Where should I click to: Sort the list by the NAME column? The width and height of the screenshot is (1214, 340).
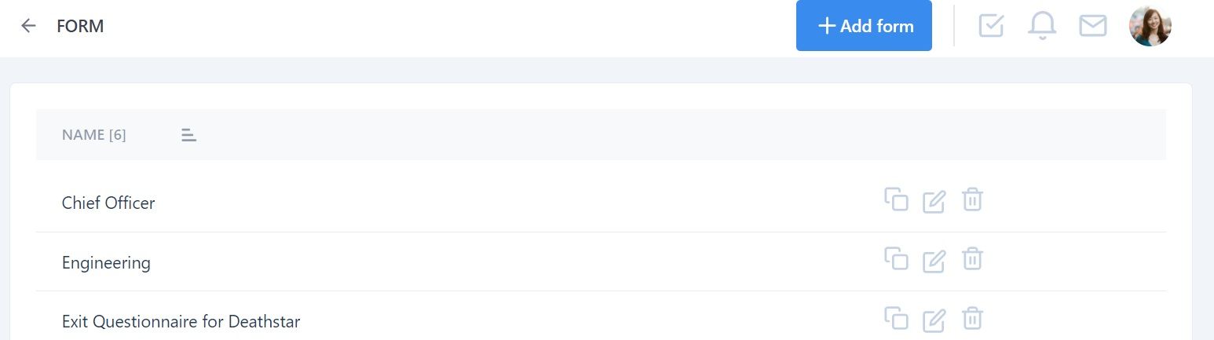[x=188, y=135]
